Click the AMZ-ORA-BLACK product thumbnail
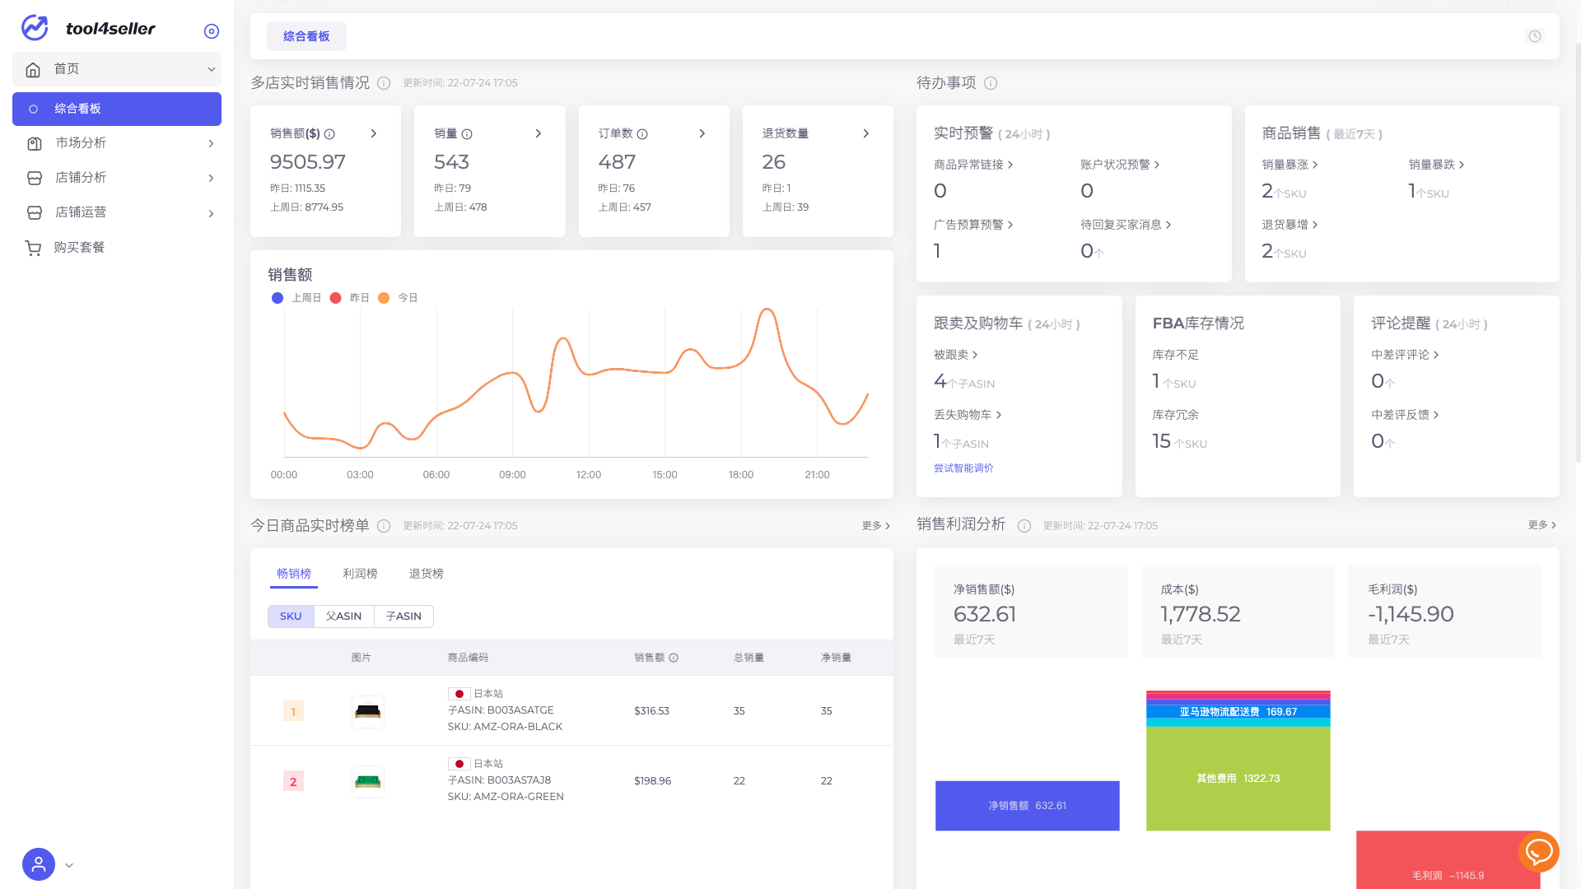The image size is (1581, 889). pos(368,711)
